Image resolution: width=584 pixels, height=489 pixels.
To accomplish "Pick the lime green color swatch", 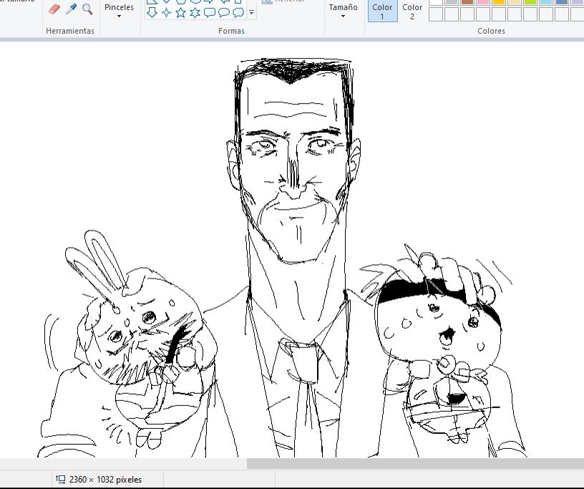I will tap(530, 2).
